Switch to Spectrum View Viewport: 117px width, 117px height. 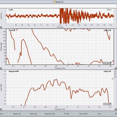50,114
